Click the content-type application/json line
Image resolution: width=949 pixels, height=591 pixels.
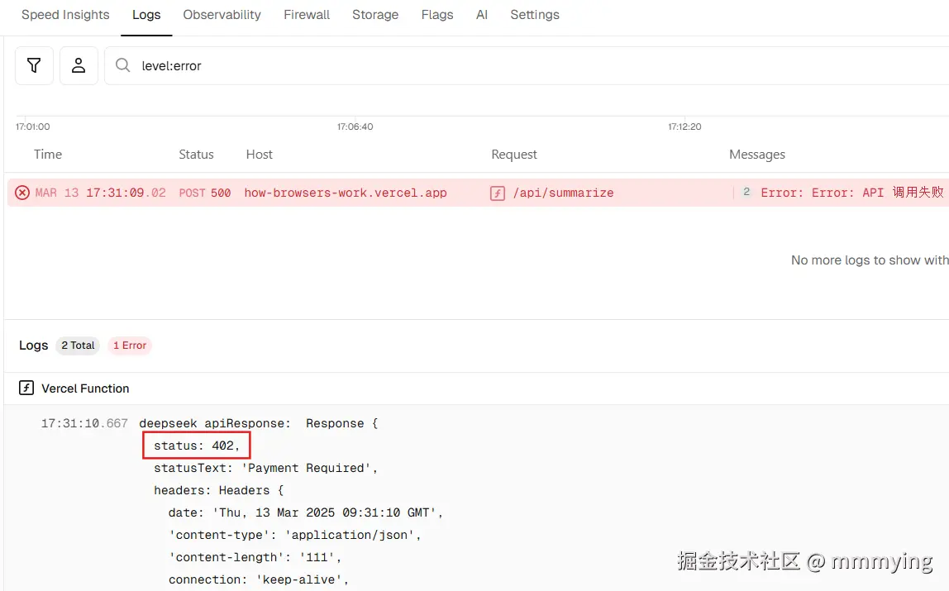tap(295, 536)
